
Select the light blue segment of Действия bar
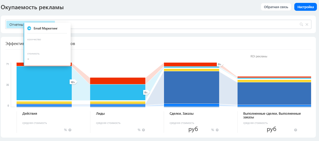[44, 83]
